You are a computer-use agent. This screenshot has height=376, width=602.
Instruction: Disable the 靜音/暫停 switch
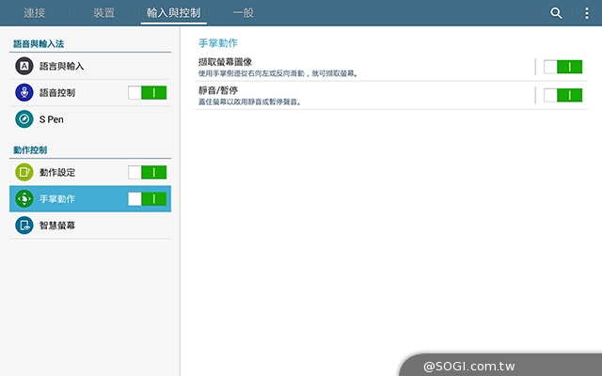pyautogui.click(x=563, y=95)
